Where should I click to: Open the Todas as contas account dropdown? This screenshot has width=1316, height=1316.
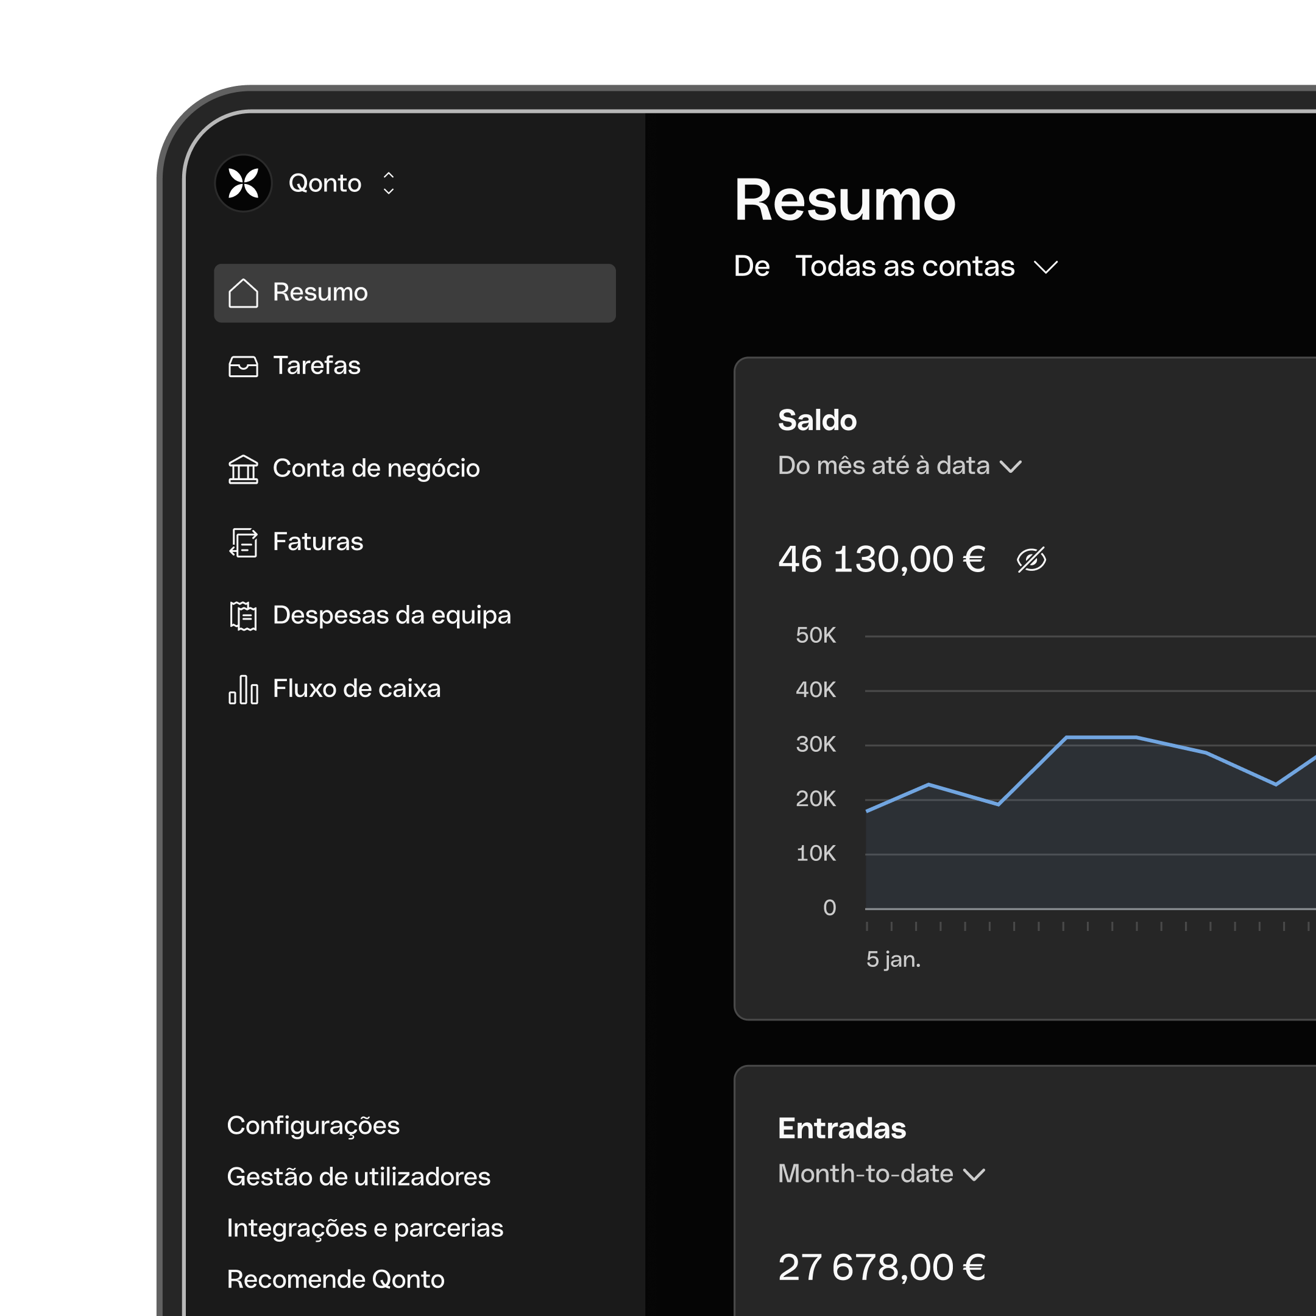click(x=926, y=266)
